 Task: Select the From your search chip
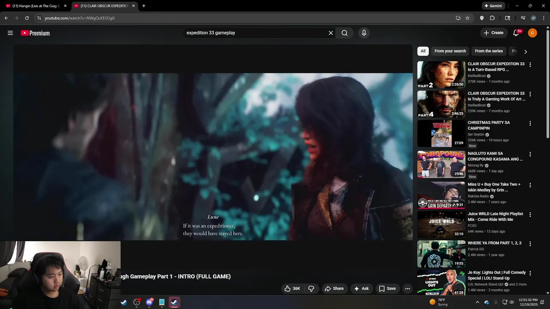point(450,51)
